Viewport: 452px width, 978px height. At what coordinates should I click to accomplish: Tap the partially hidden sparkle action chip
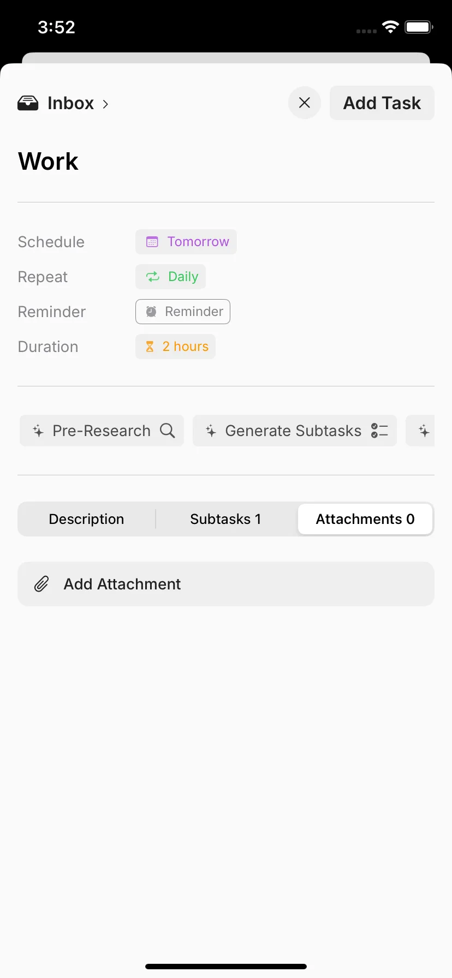tap(420, 431)
